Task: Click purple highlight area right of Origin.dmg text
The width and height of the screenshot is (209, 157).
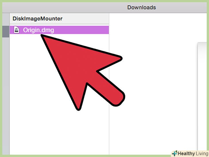Action: (81, 30)
